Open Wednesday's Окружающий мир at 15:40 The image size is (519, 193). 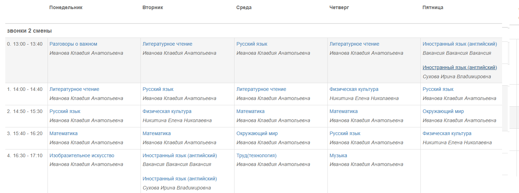click(x=257, y=133)
